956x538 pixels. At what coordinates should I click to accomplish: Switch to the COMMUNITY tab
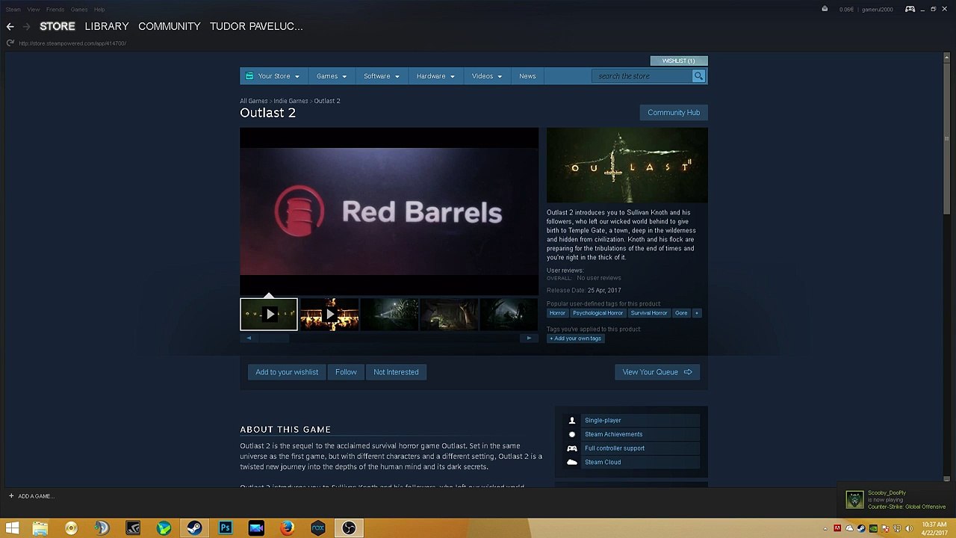[x=170, y=26]
